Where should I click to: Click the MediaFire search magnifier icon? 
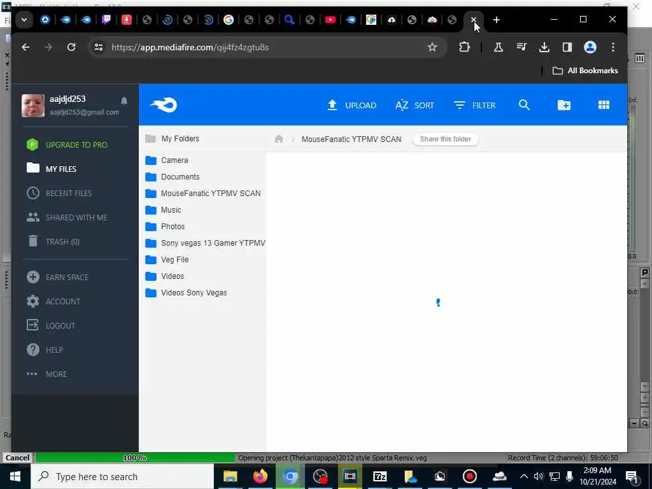[525, 105]
